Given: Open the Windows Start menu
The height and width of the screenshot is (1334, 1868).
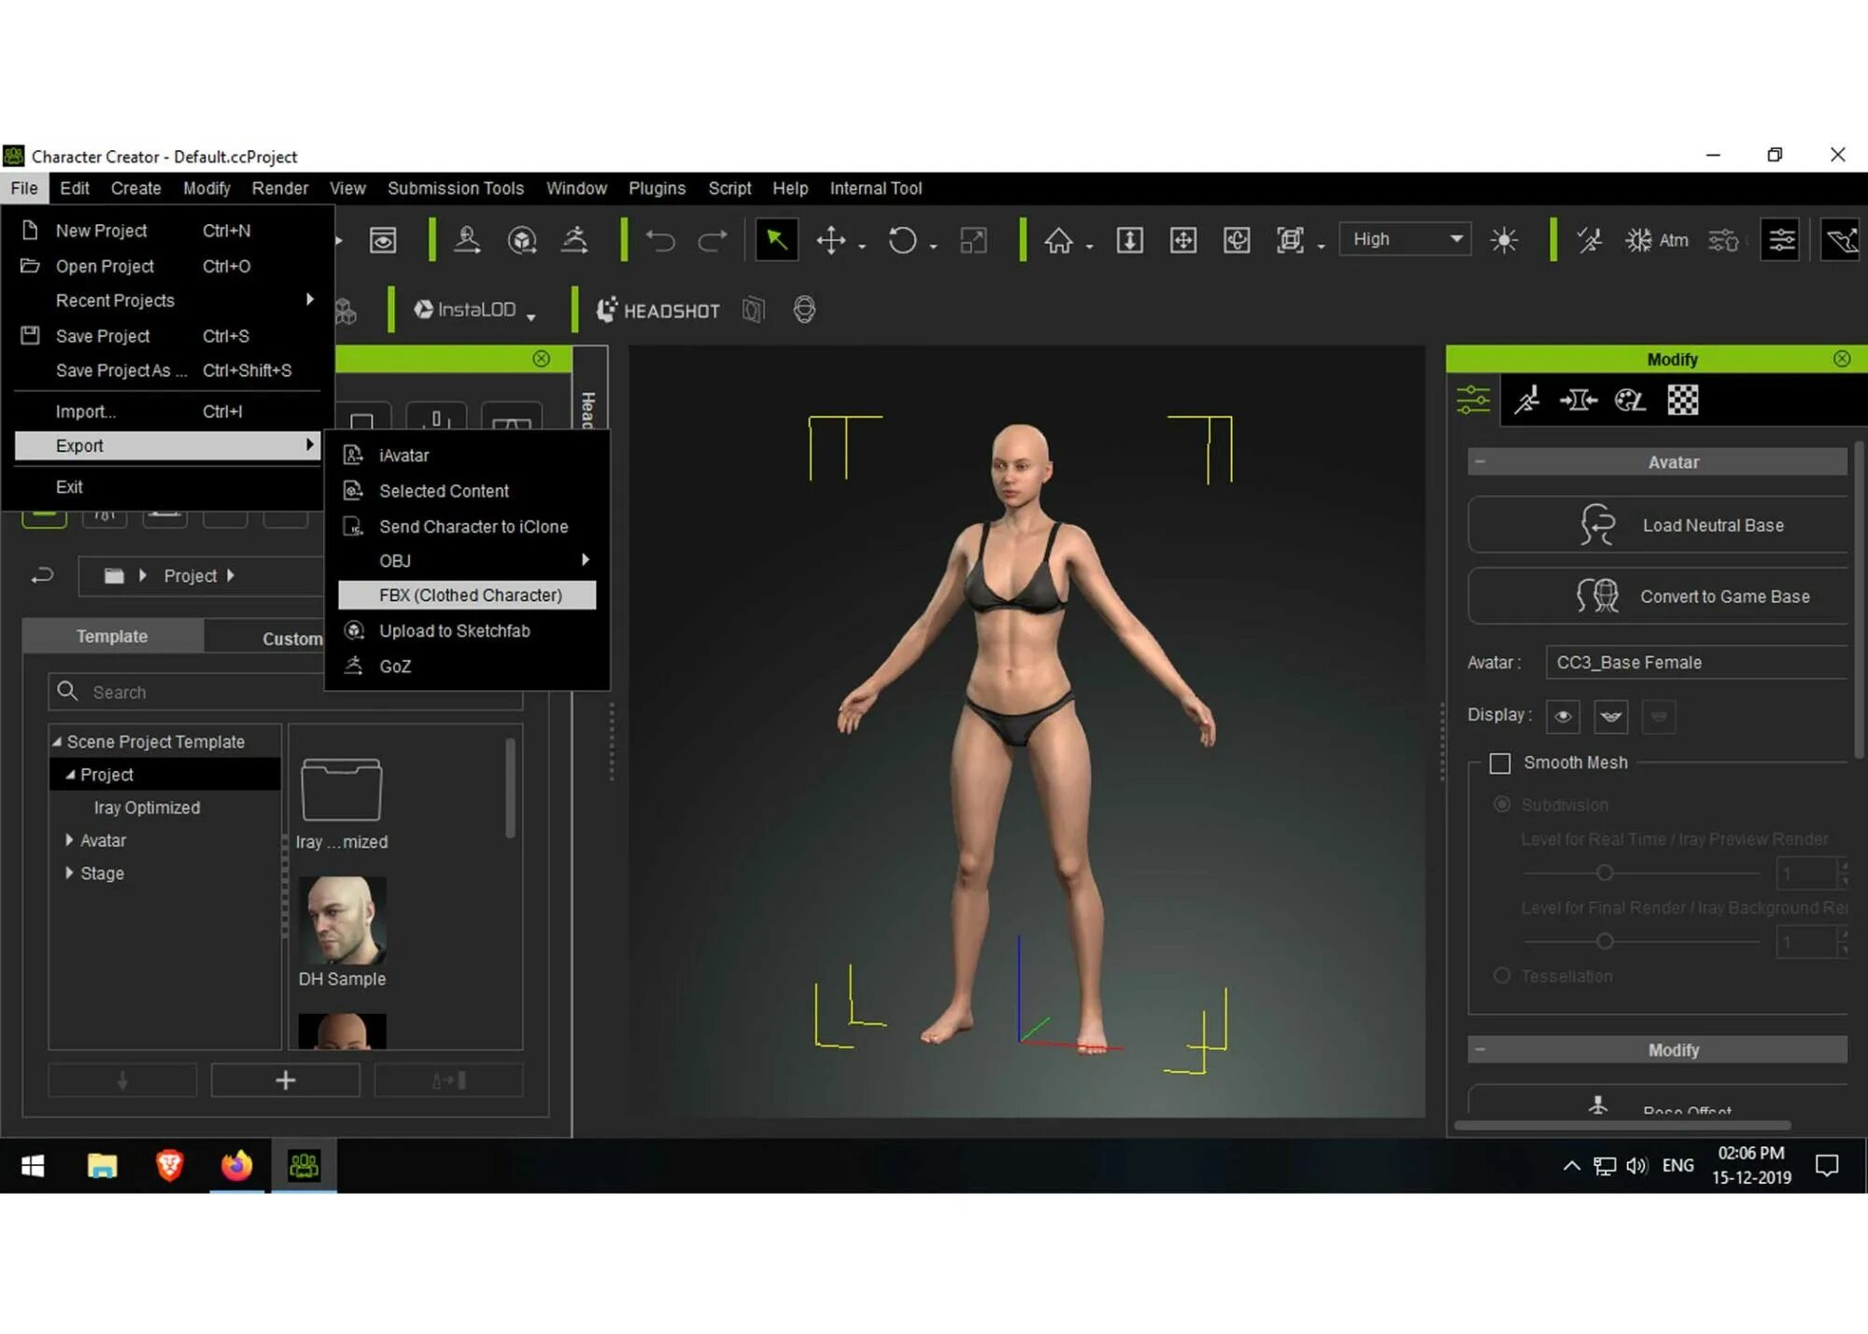Looking at the screenshot, I should (x=33, y=1165).
